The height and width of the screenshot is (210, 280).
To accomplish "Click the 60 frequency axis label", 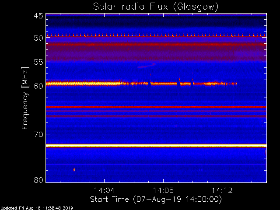I will (38, 86).
